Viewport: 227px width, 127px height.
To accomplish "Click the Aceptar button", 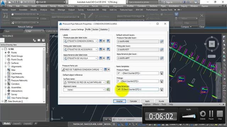I will coord(120,101).
